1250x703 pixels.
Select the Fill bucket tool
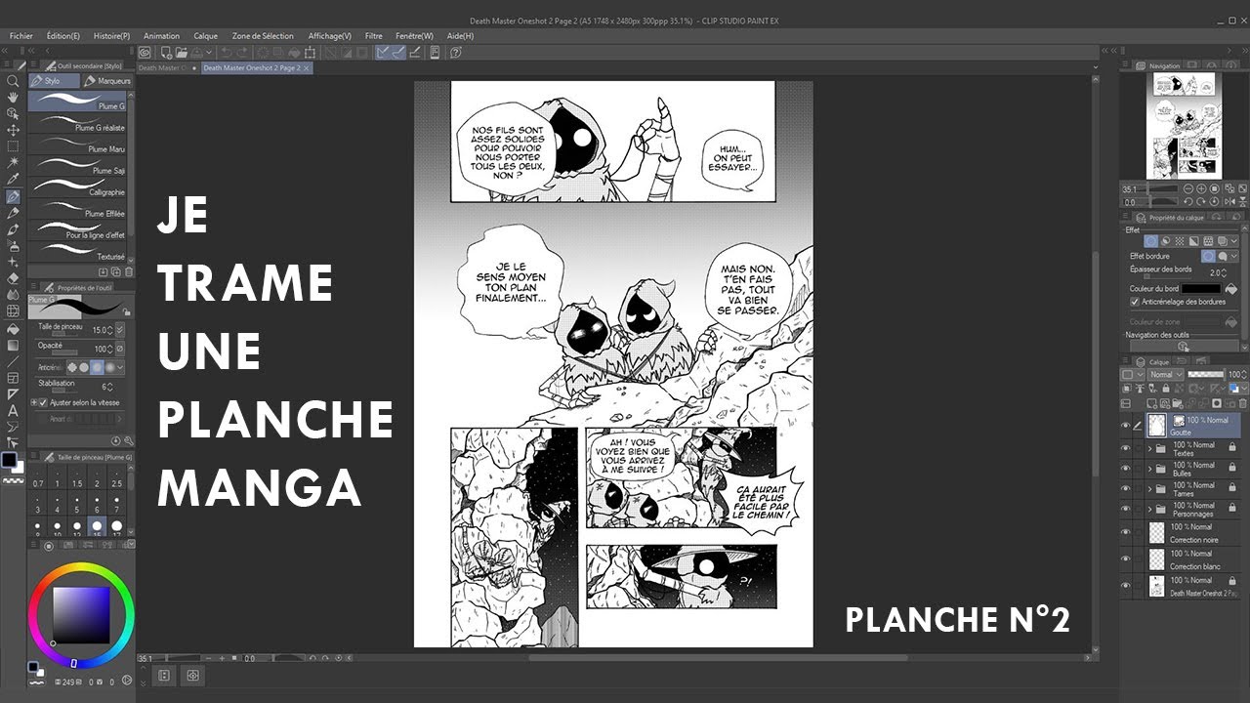pos(13,328)
